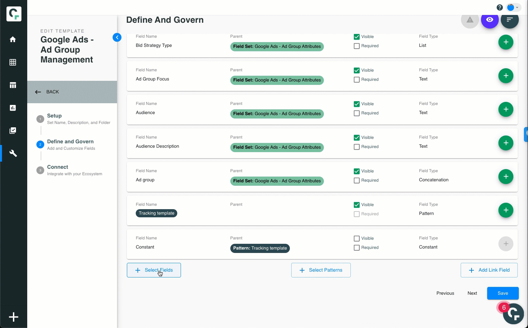
Task: Click green plus for Tracking template row
Action: tap(506, 210)
